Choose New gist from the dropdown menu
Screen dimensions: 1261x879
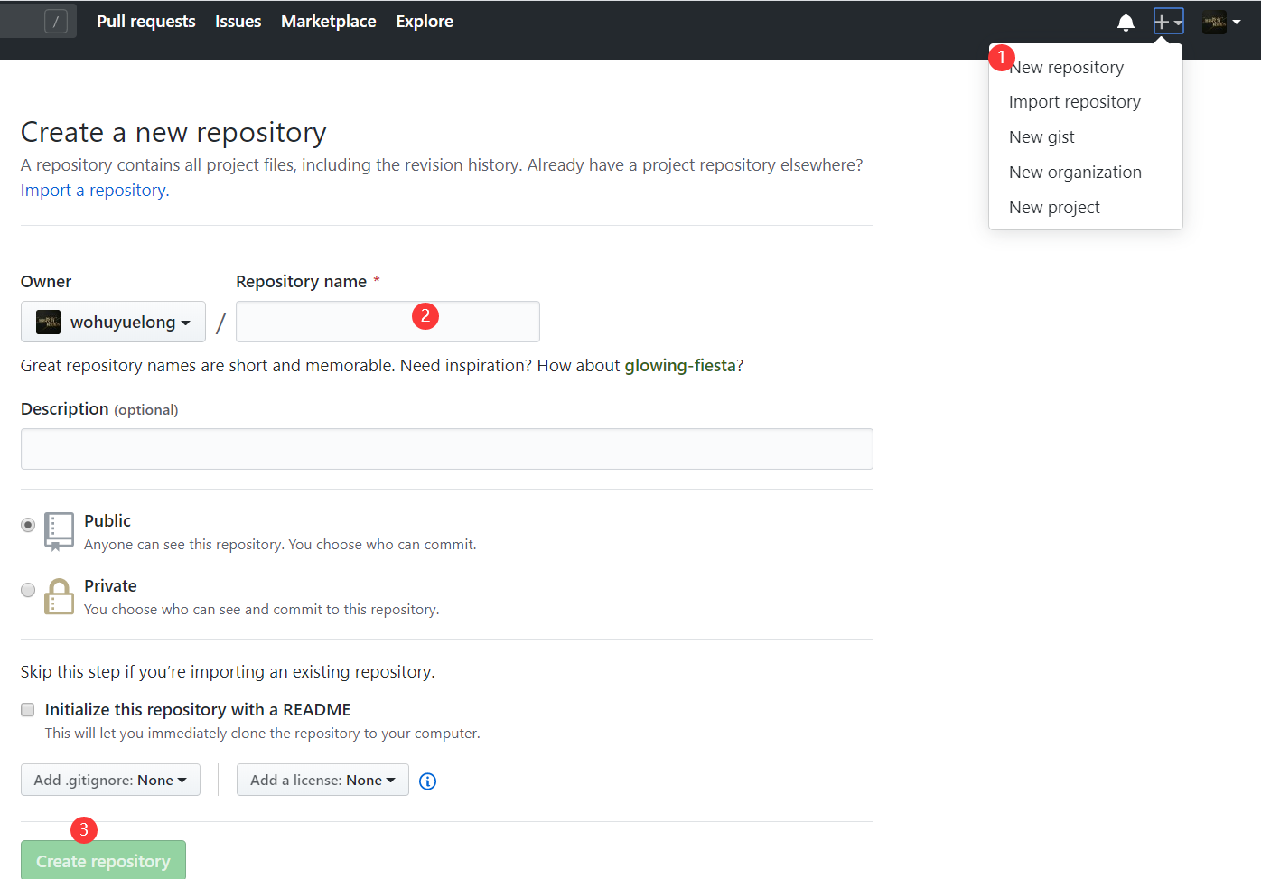[1041, 137]
